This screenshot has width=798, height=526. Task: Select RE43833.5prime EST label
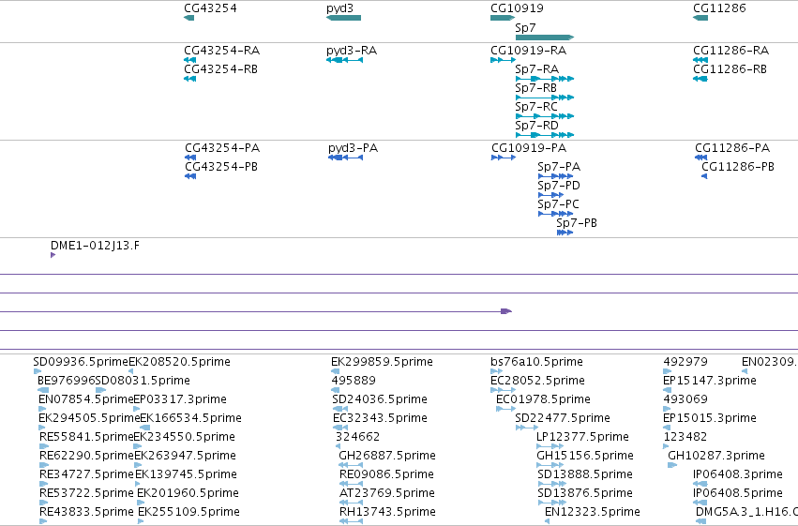coord(86,512)
